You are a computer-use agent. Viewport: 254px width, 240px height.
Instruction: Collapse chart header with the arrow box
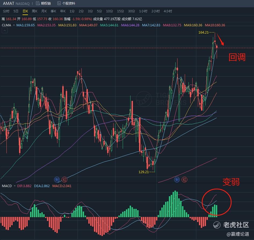pyautogui.click(x=5, y=30)
